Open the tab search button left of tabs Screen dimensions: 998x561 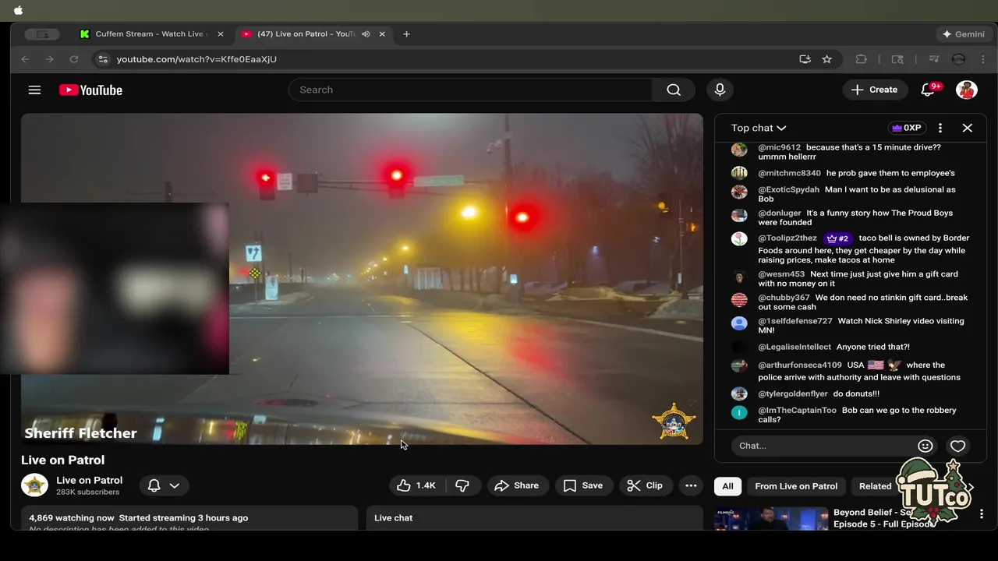click(42, 34)
